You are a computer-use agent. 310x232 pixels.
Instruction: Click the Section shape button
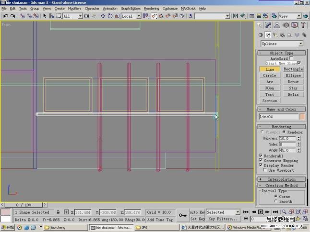[x=270, y=101]
